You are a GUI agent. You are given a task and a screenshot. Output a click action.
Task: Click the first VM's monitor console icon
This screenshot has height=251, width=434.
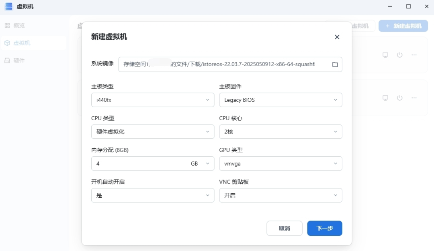click(385, 55)
